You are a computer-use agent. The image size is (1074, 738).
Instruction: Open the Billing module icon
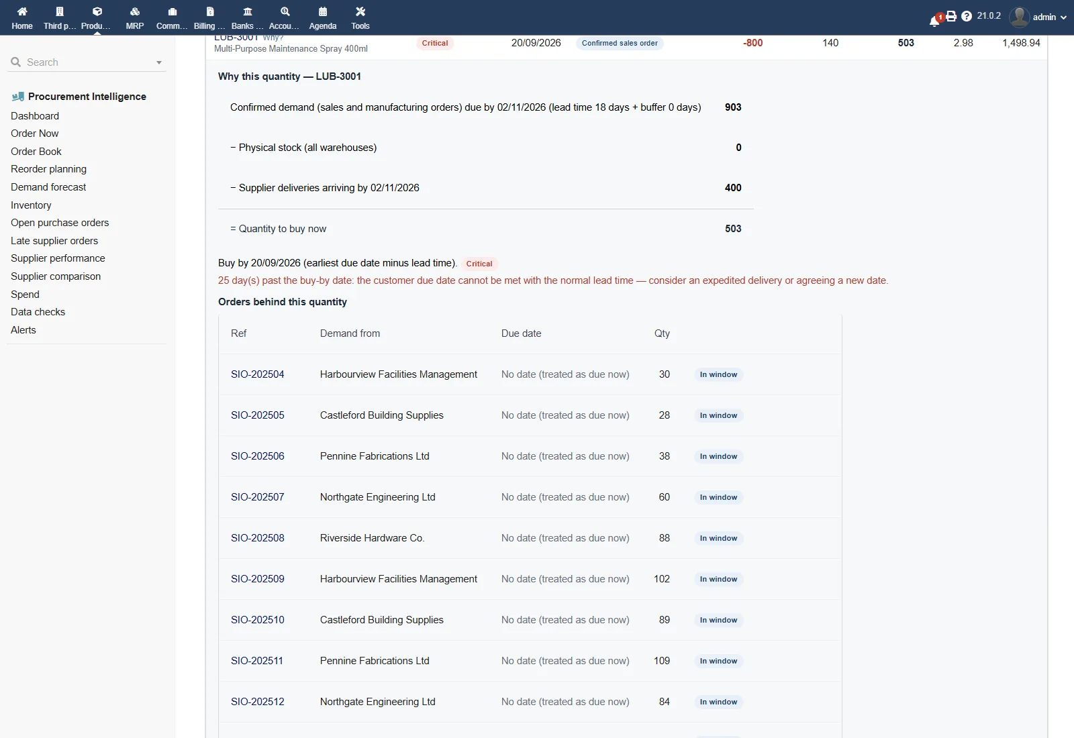point(210,11)
